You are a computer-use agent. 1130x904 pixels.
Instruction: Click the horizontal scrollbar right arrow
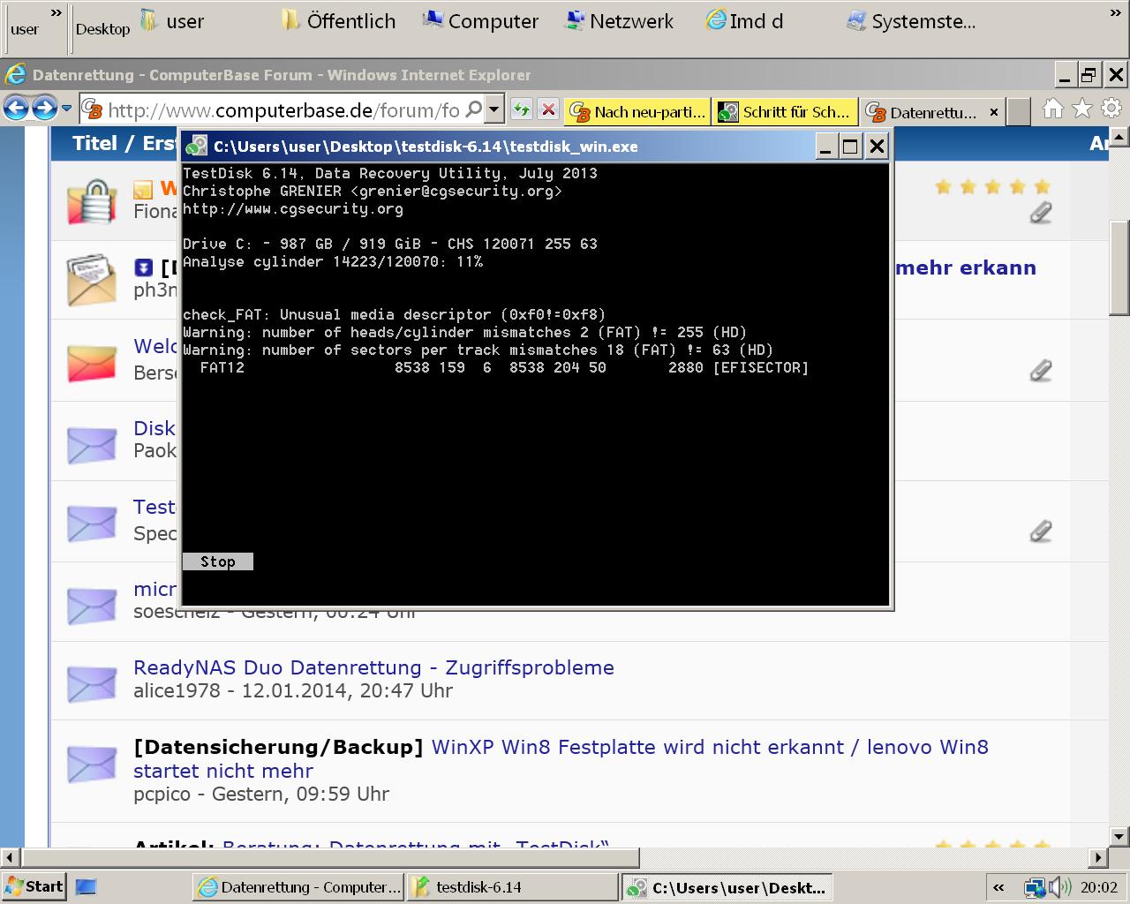point(1098,857)
